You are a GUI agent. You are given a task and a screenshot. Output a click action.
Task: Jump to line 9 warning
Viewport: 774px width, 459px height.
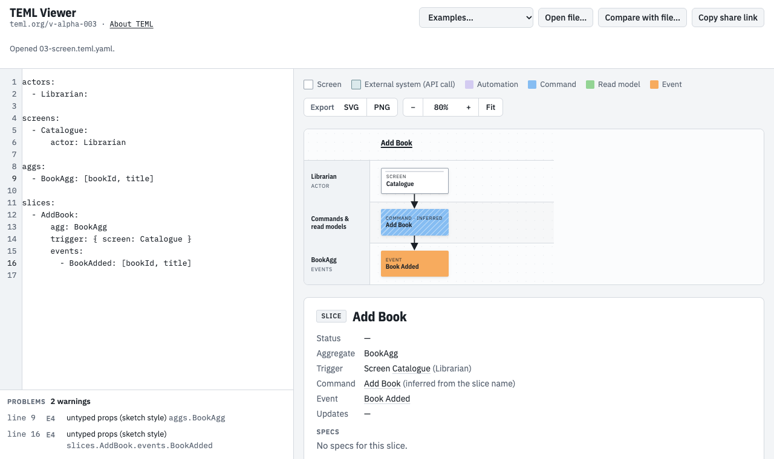(146, 417)
